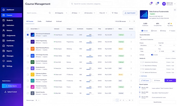Click the magnifier in course search box
177x106 pixels.
pyautogui.click(x=50, y=13)
